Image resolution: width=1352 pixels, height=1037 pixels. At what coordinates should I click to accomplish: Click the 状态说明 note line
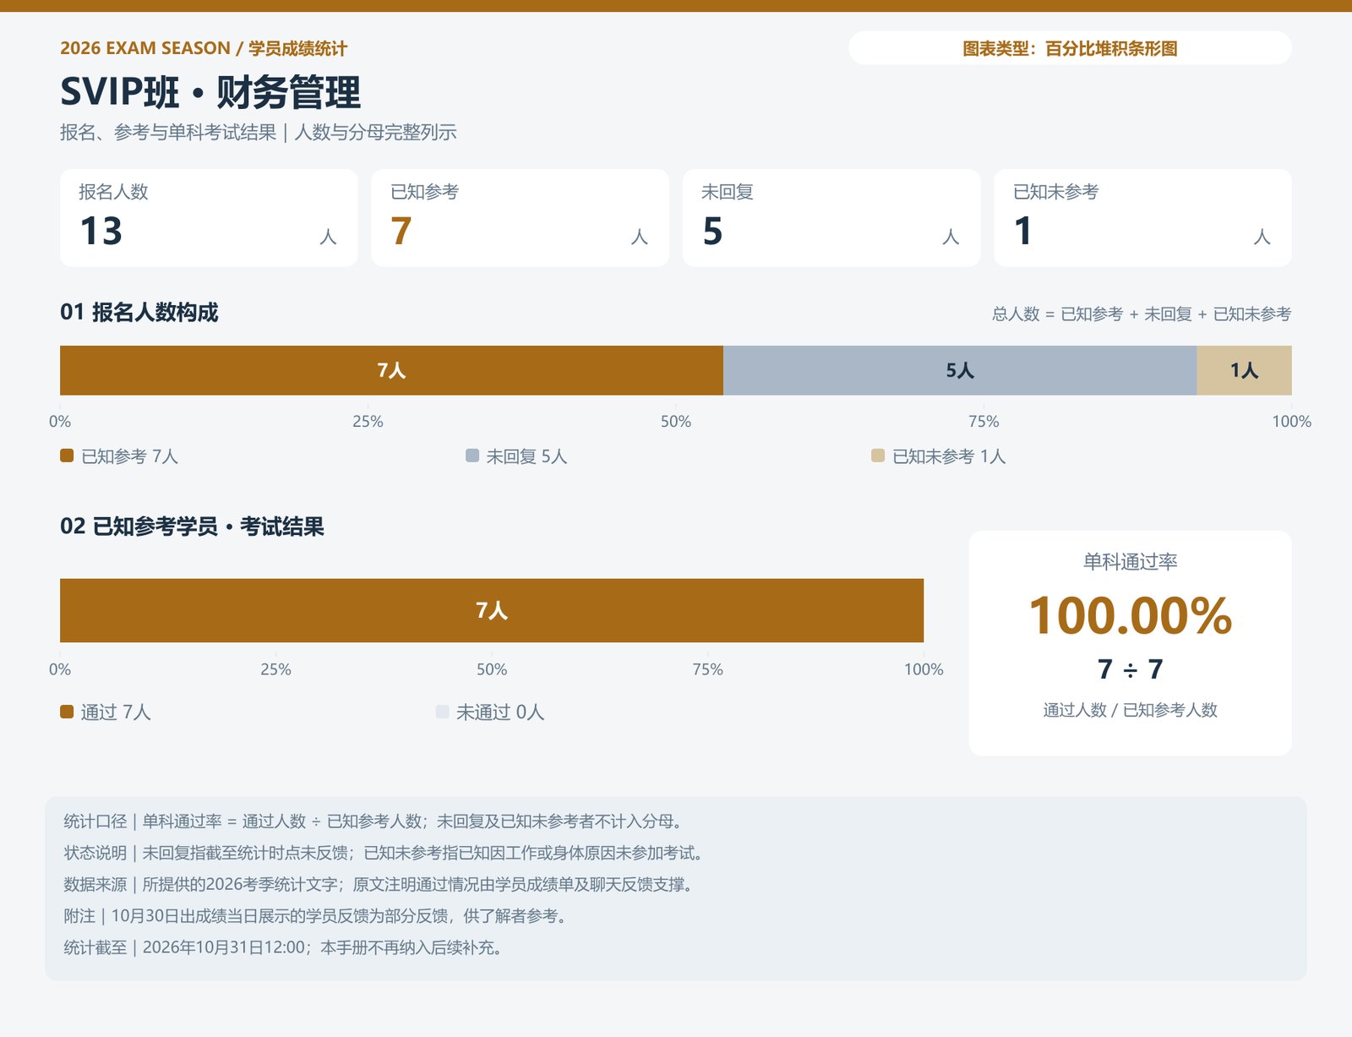(x=386, y=853)
